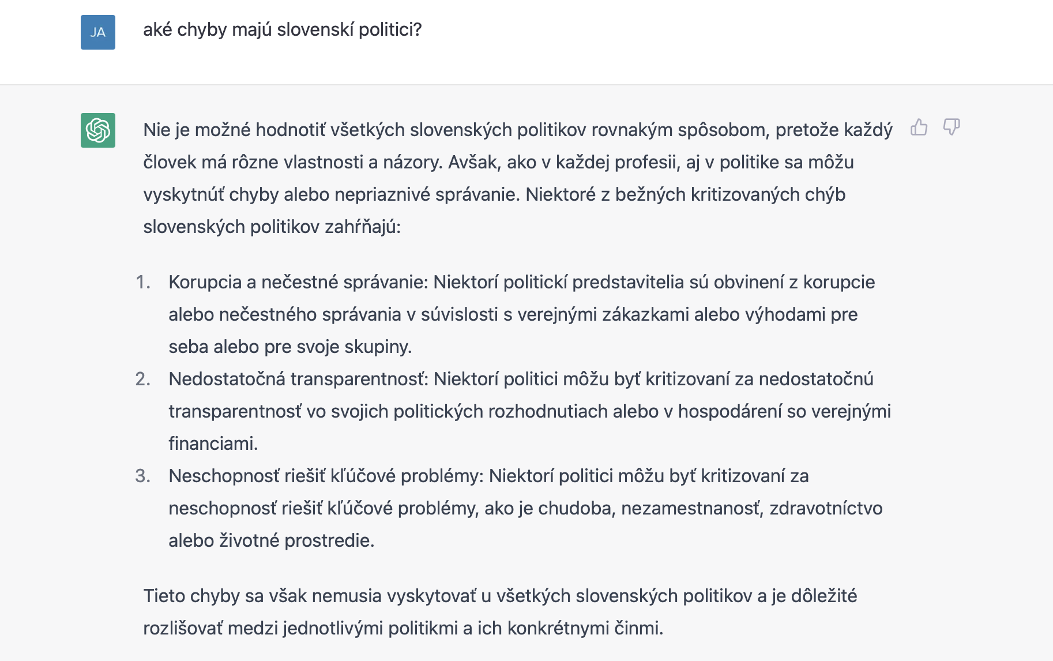Click the user question about slovenskí politici
1053x661 pixels.
point(282,29)
